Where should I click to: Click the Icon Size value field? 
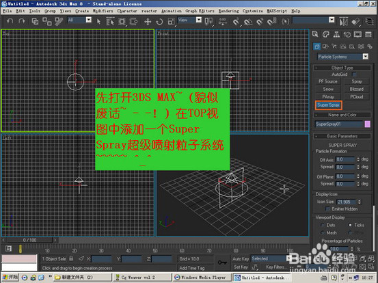347,202
